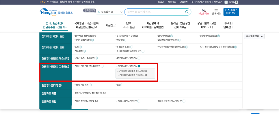This screenshot has width=279, height=114.
Task: Select 현금영수증(근로자·소비자) category
Action: tap(55, 59)
